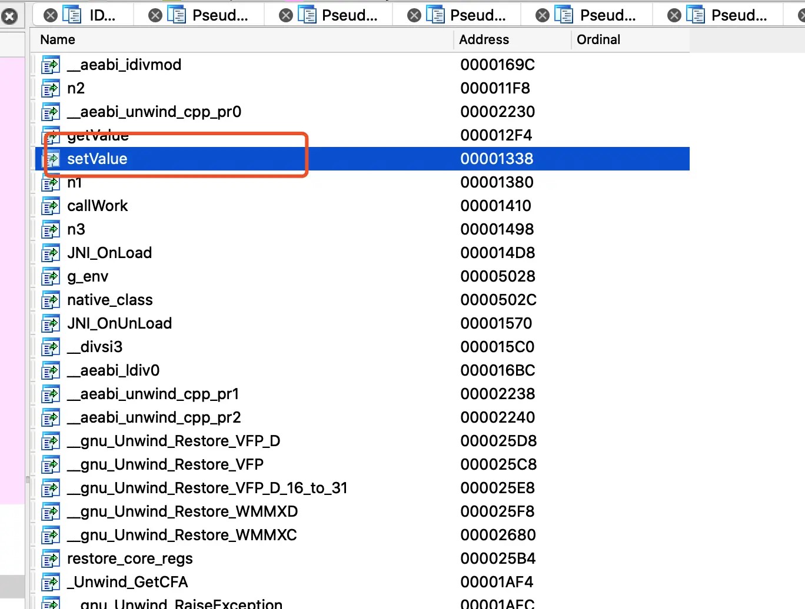
Task: Close the ID... tab
Action: pyautogui.click(x=51, y=15)
